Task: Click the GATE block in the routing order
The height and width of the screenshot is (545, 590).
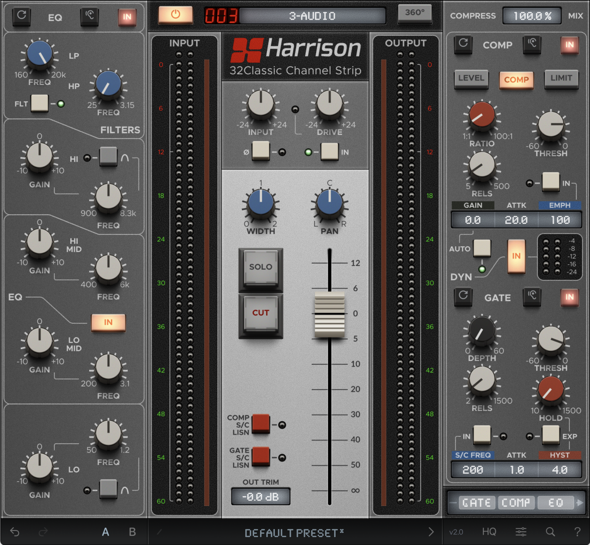Action: coord(476,502)
